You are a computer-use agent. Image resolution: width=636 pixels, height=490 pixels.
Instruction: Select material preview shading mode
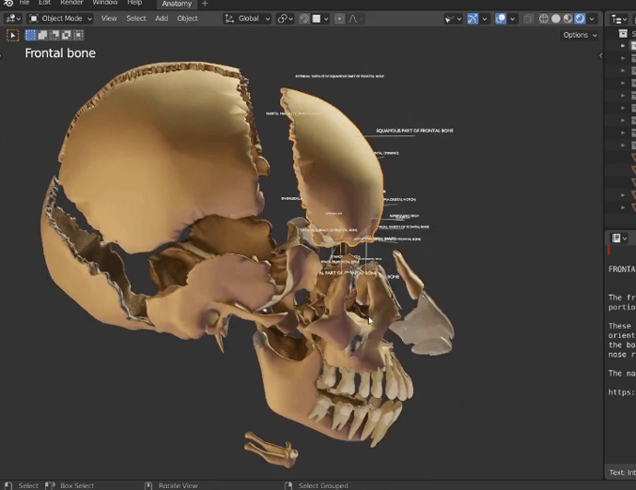(568, 18)
